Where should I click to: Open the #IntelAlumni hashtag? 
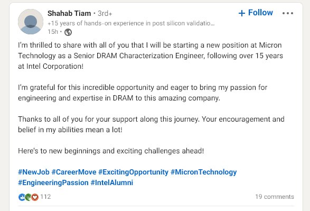tap(112, 182)
